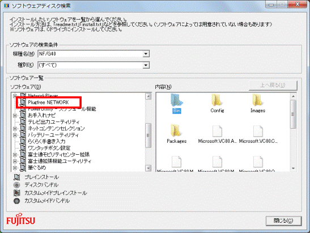Viewport: 310px width, 233px height.
Task: Select the Microsoft.VC80.O file icon in bottom row
Action: click(x=258, y=162)
